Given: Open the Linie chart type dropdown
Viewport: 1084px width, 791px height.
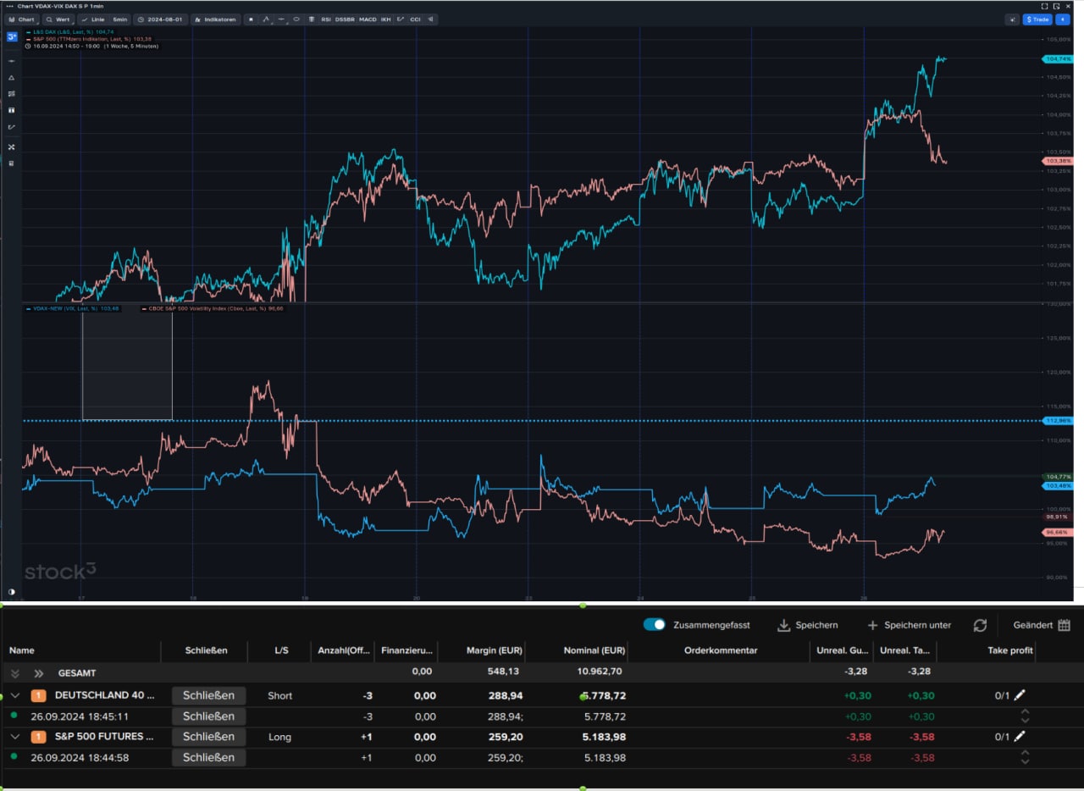Looking at the screenshot, I should click(97, 19).
